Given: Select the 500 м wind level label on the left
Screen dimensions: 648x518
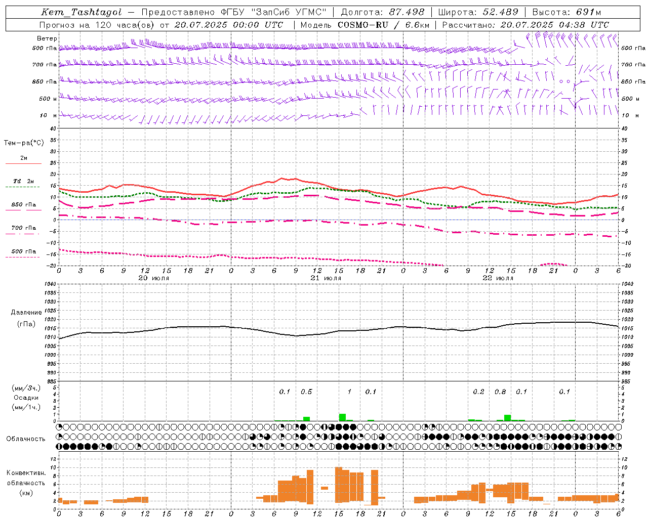Looking at the screenshot, I should (48, 99).
